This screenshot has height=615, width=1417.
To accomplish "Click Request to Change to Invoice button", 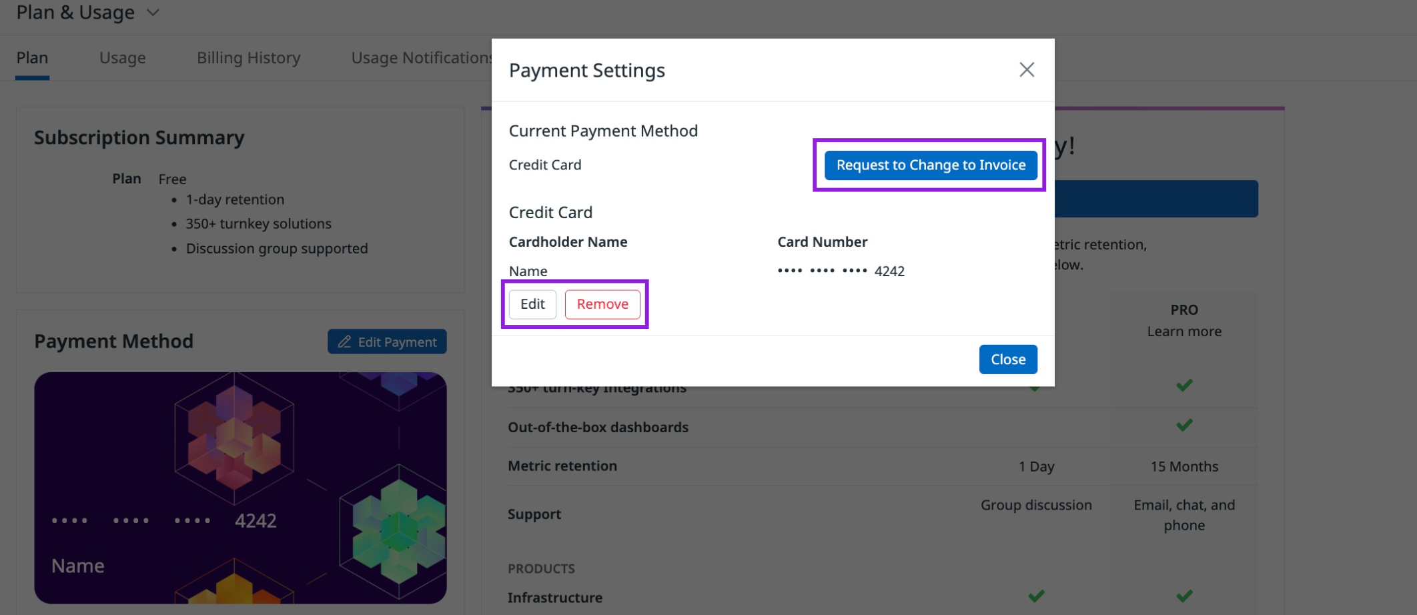I will tap(931, 165).
